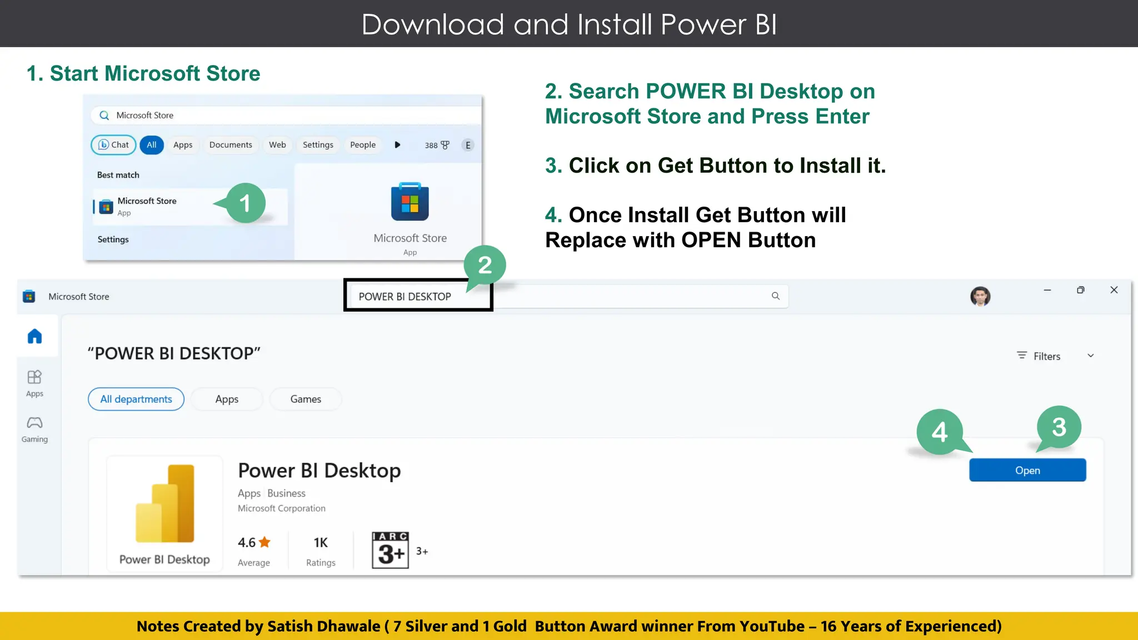Click the Business category label
The width and height of the screenshot is (1138, 640).
(x=286, y=493)
